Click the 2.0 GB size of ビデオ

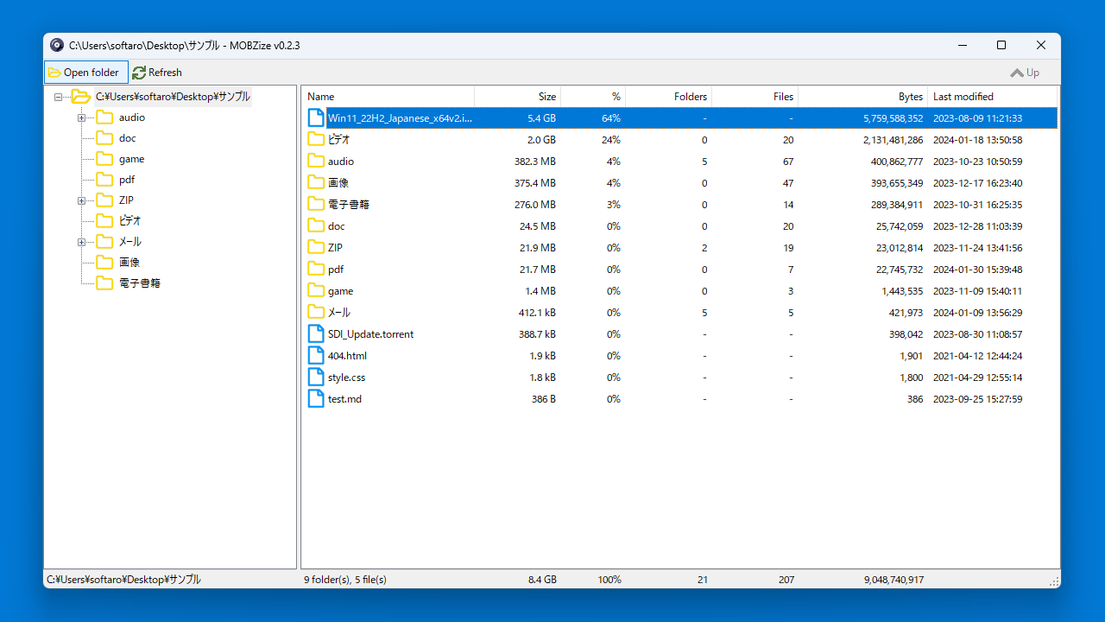tap(541, 140)
